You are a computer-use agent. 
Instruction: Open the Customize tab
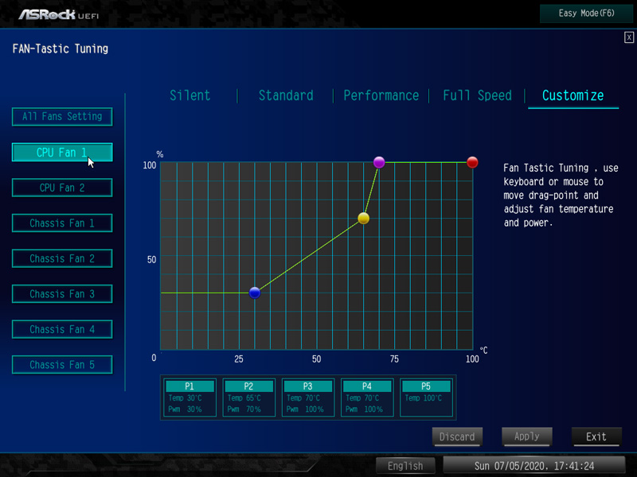tap(573, 95)
